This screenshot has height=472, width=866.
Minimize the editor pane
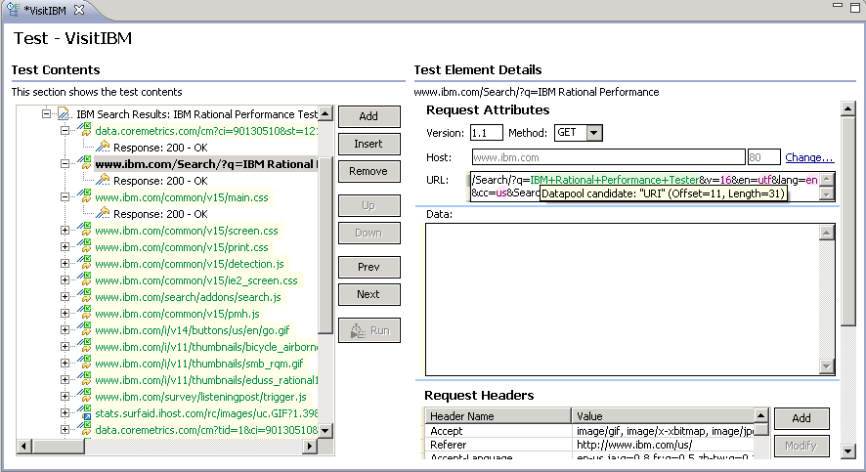(x=838, y=6)
